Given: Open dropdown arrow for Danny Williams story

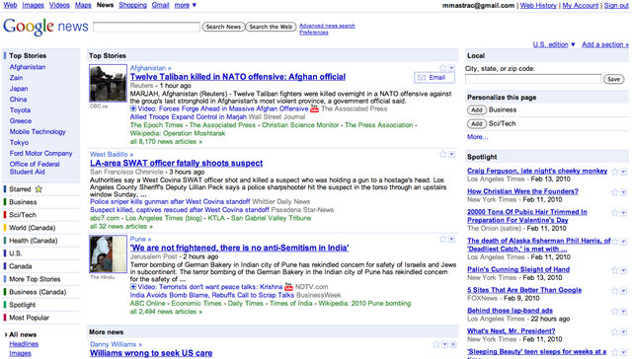Looking at the screenshot, I should point(445,344).
